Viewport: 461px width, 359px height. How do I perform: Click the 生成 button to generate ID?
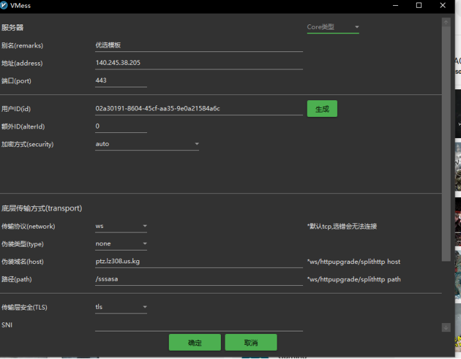coord(322,109)
